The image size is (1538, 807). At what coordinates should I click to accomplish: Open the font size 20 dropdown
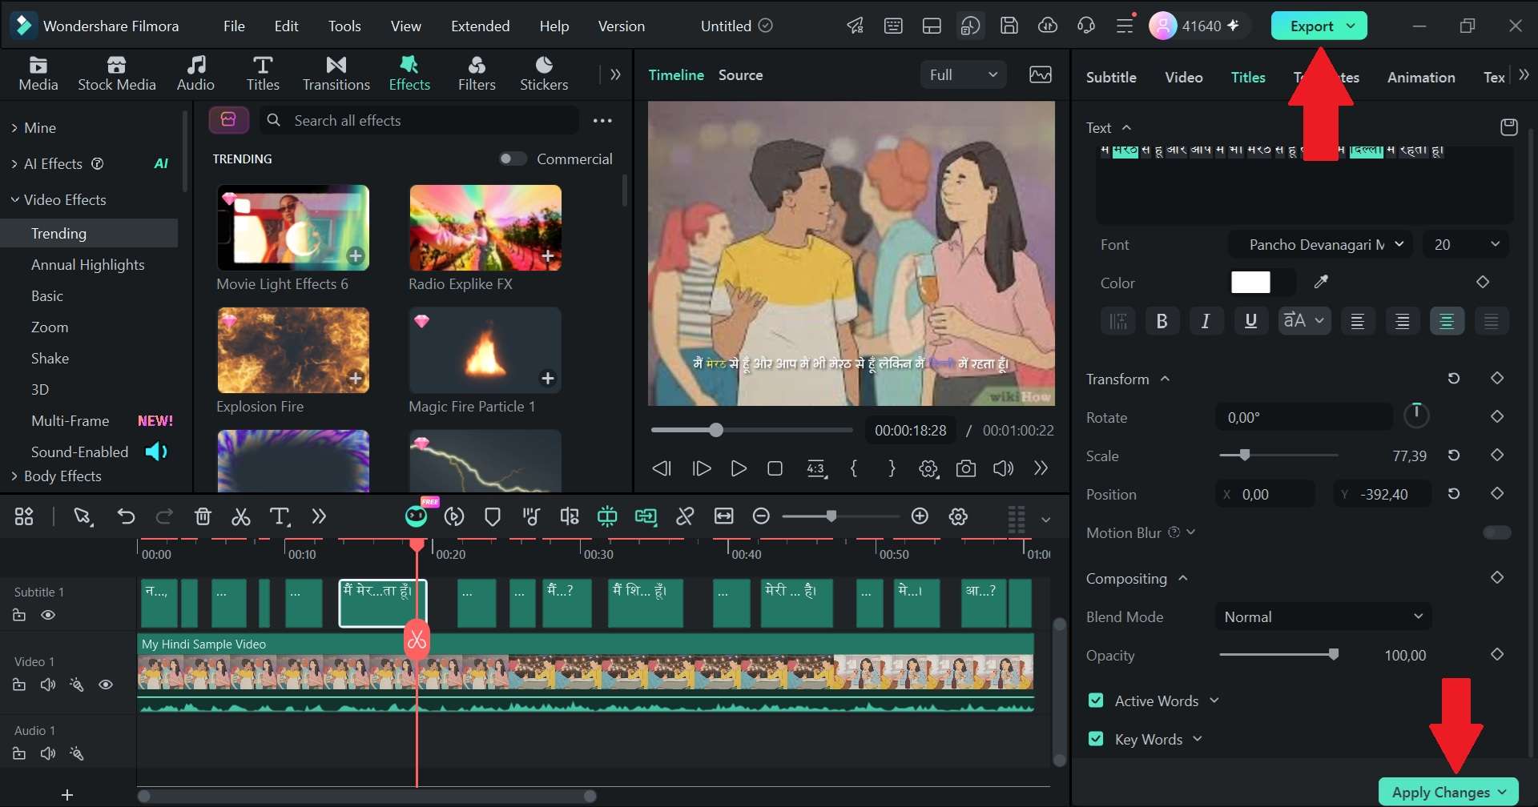1466,244
